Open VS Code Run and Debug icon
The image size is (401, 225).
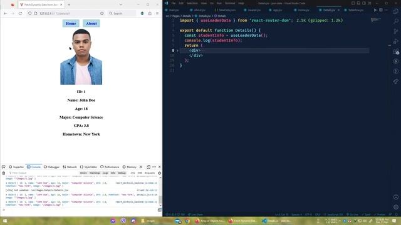[x=396, y=41]
